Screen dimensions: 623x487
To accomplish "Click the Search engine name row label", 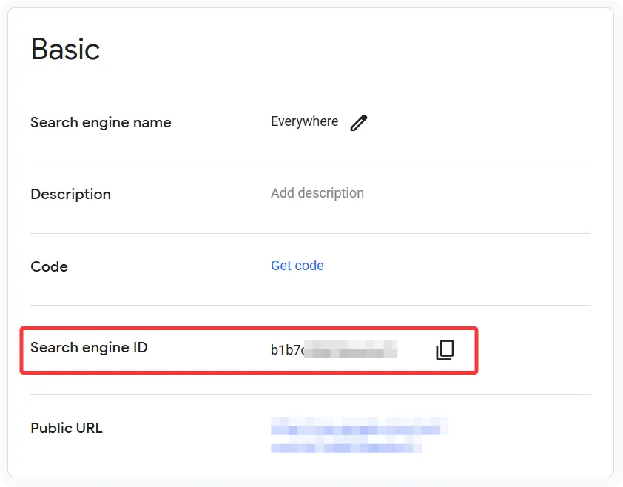I will (101, 122).
